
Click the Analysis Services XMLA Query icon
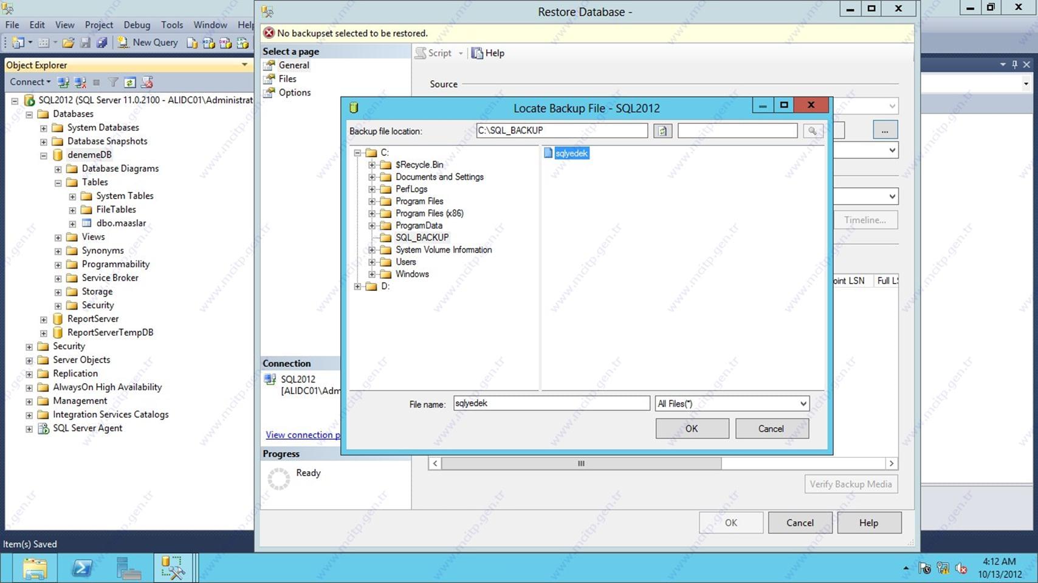242,43
